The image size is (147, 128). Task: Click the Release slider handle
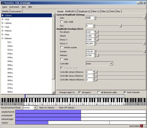point(98,55)
